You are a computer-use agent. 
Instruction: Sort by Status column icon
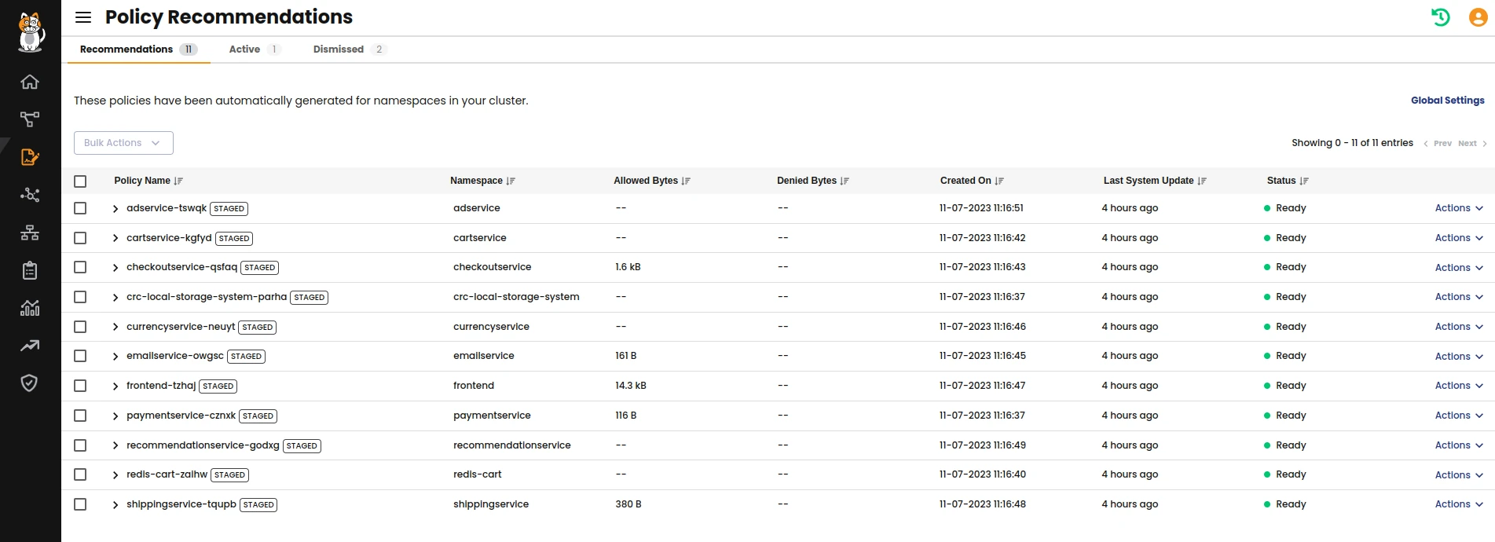click(x=1304, y=181)
